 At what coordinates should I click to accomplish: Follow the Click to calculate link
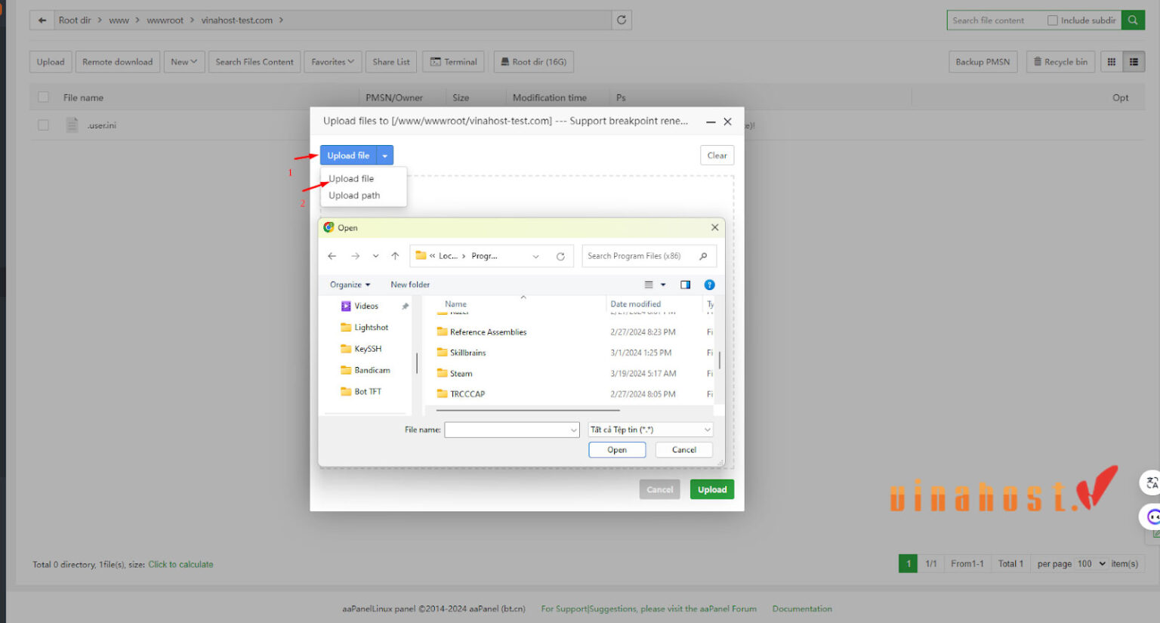[180, 565]
